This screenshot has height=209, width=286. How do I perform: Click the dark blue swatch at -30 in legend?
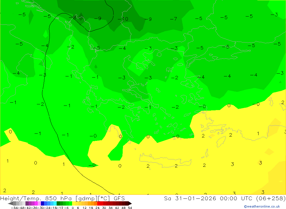pos(42,203)
